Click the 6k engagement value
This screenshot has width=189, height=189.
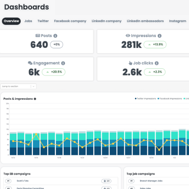pos(34,72)
